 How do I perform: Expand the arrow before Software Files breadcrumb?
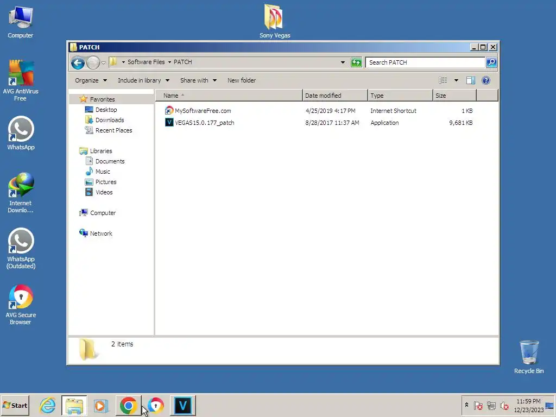click(123, 62)
